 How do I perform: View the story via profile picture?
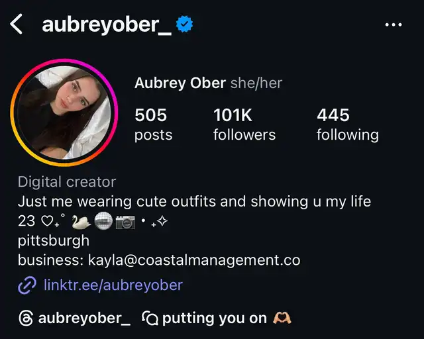pos(64,113)
